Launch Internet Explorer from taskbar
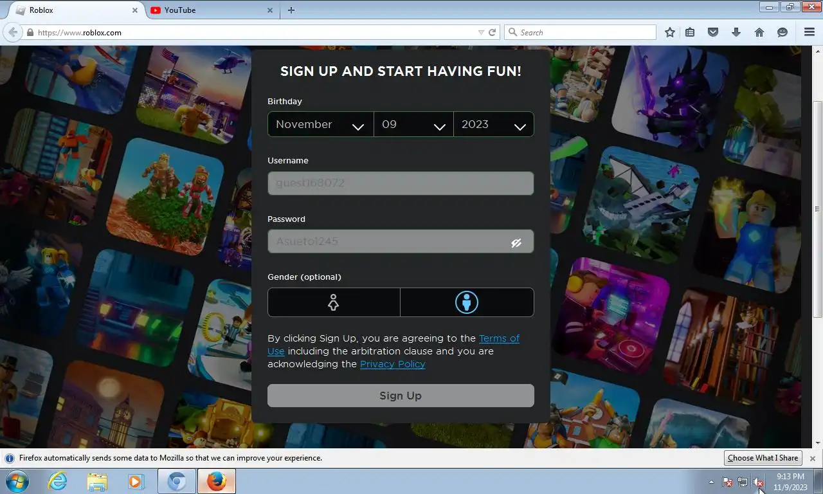The image size is (823, 494). coord(57,481)
